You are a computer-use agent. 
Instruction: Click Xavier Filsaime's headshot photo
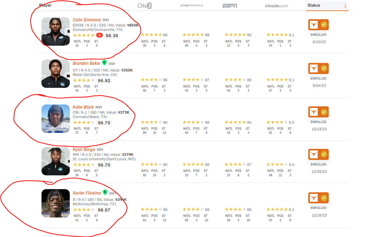(x=56, y=203)
